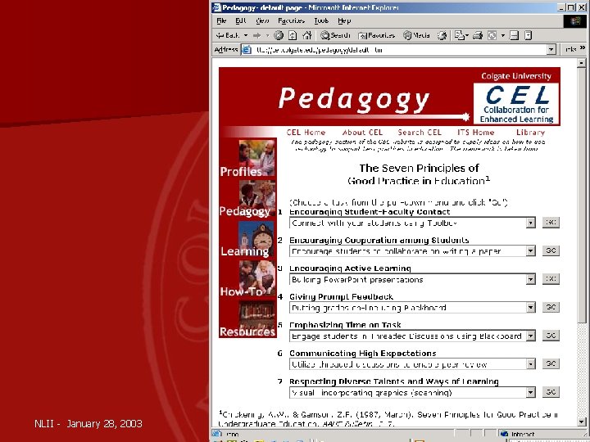
Task: Open the Tools menu
Action: (x=321, y=21)
